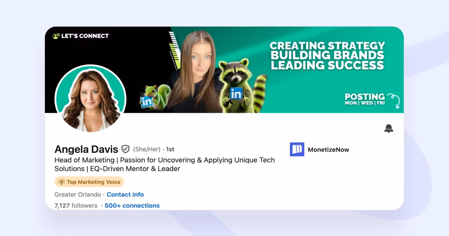Click the 1st degree connection indicator

point(170,149)
